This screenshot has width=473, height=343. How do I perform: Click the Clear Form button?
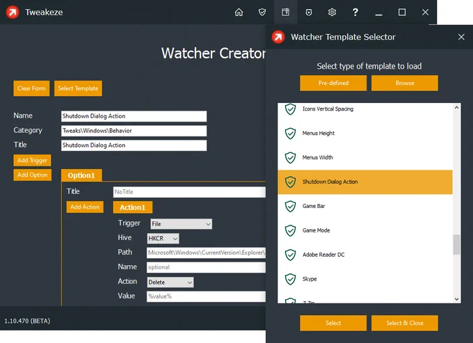click(x=31, y=88)
